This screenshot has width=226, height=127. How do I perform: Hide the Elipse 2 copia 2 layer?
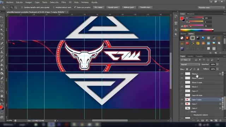point(182,78)
